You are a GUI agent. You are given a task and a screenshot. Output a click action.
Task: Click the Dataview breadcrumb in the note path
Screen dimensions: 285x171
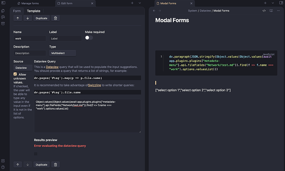click(205, 11)
